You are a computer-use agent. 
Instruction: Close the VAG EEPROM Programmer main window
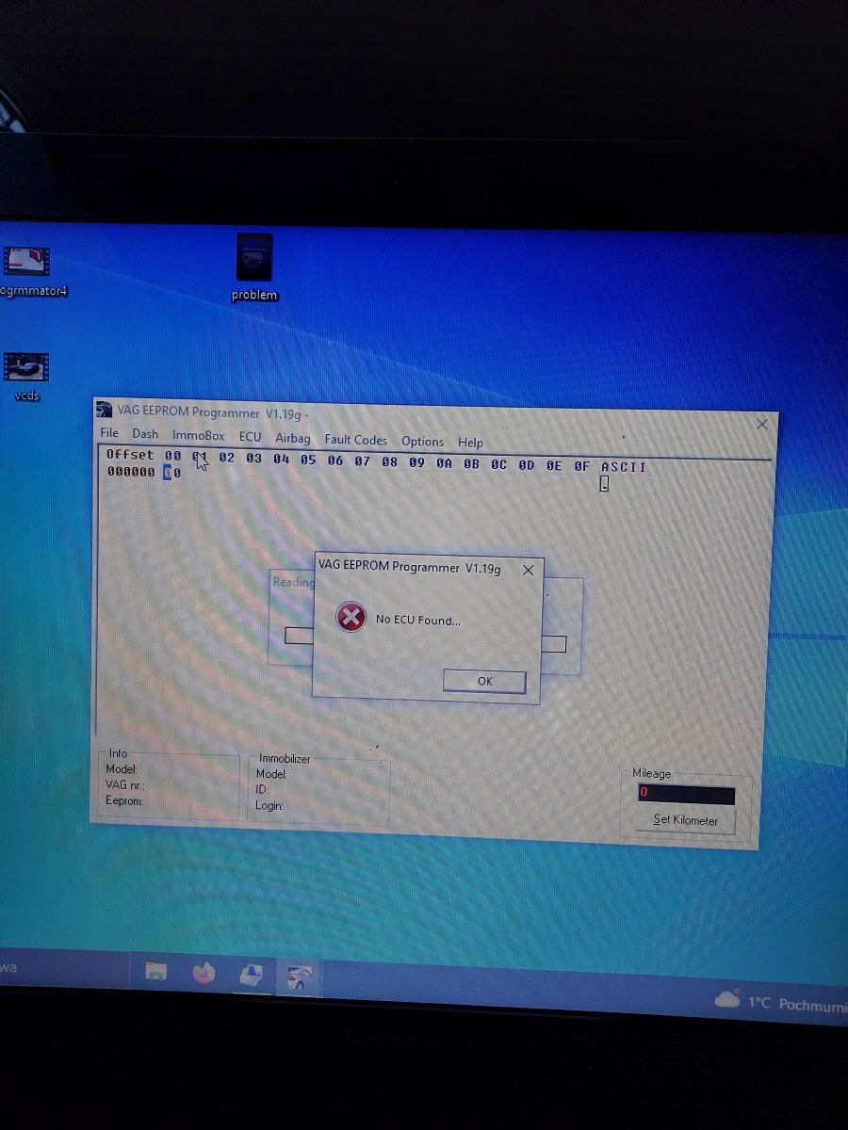click(x=762, y=424)
